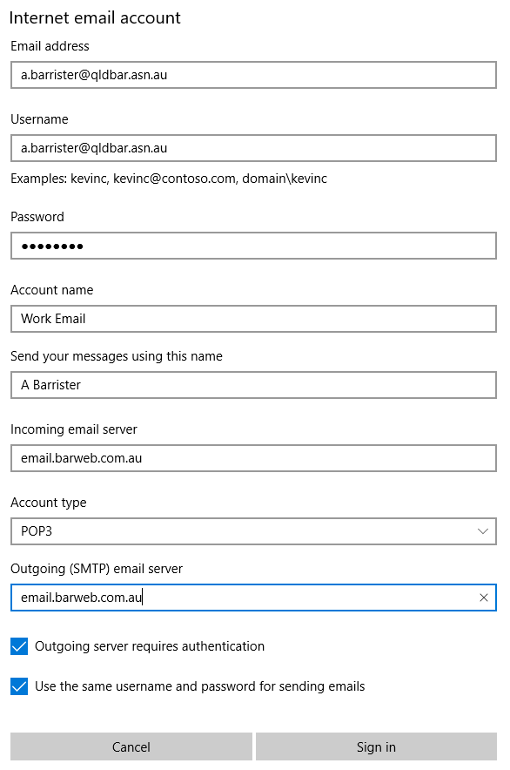Select the Username text box
The width and height of the screenshot is (510, 770).
[253, 148]
